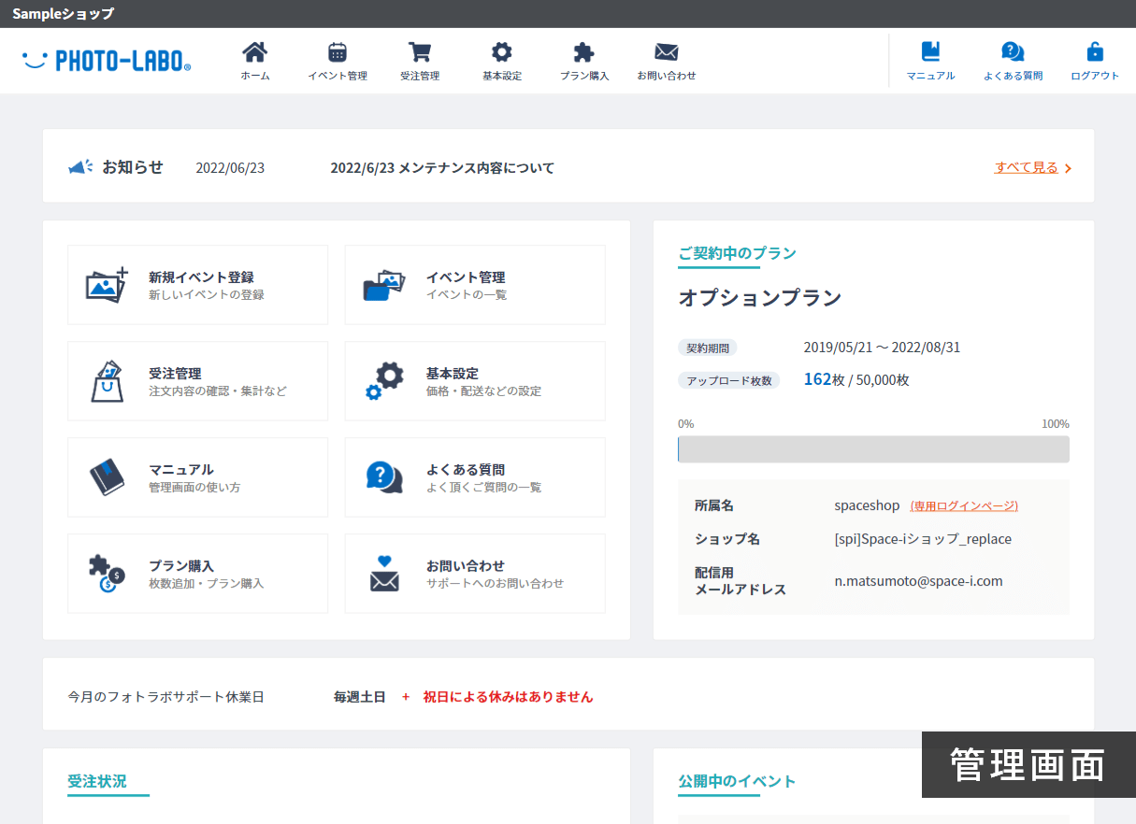Open the プラン購入 card in dashboard
Screen dimensions: 1136x824
tap(198, 574)
